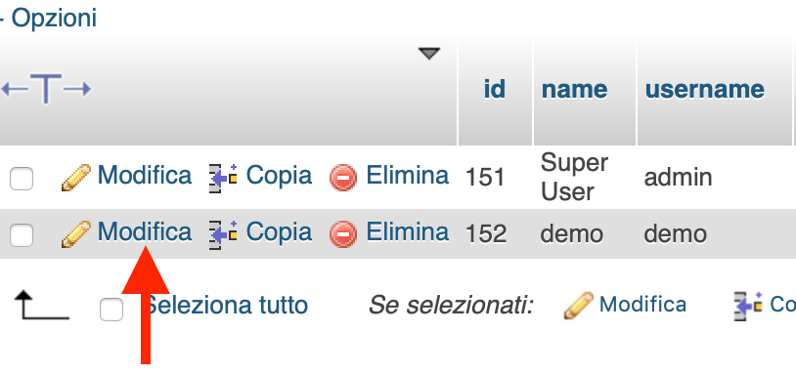Click copy icon in row 152
796x374 pixels.
coord(223,234)
